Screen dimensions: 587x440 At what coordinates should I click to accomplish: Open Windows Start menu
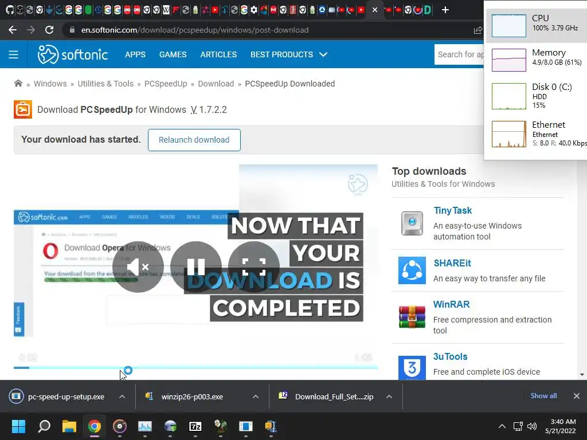tap(18, 426)
